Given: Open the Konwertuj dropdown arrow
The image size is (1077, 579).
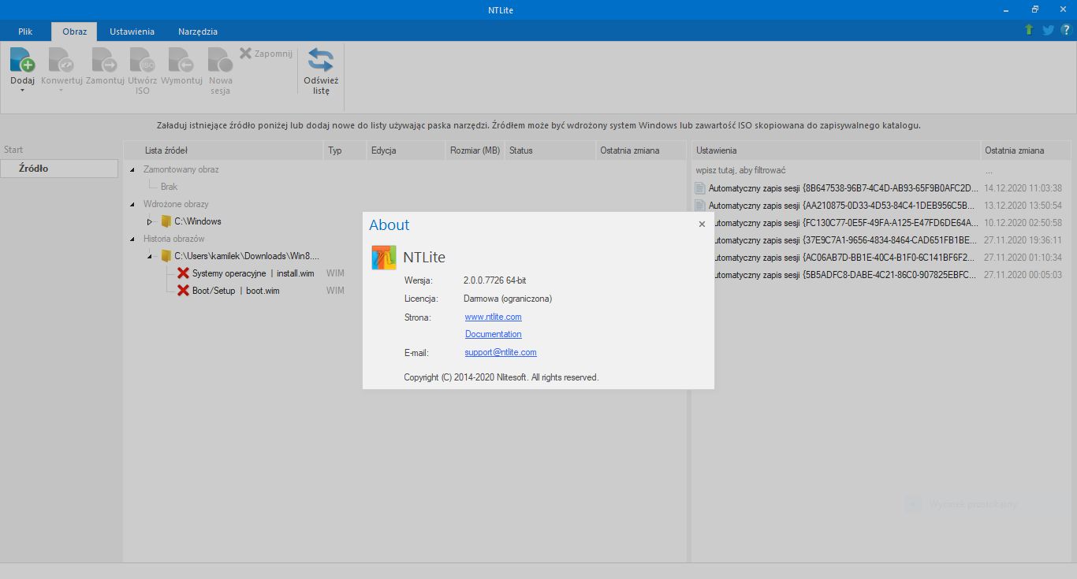Looking at the screenshot, I should [x=61, y=91].
